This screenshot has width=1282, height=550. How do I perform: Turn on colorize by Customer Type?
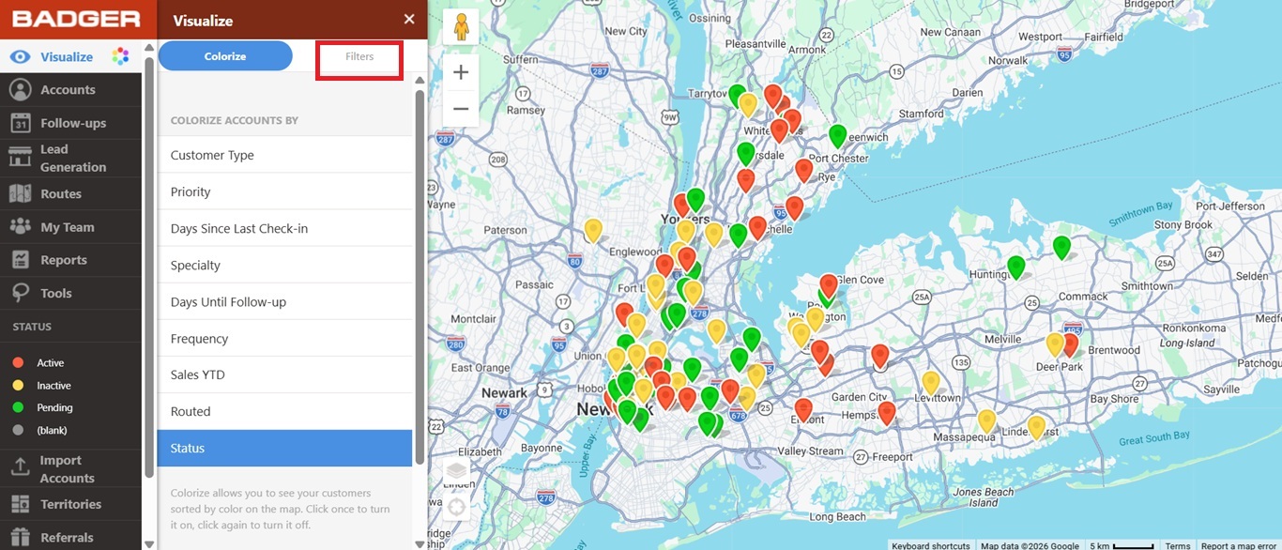[284, 155]
